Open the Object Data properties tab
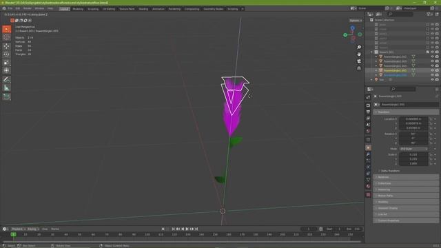The height and width of the screenshot is (248, 441). coord(368,180)
